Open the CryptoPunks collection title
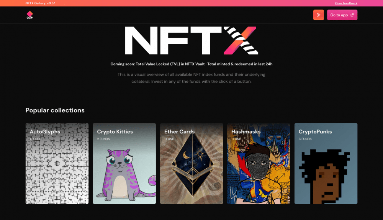 [x=315, y=131]
